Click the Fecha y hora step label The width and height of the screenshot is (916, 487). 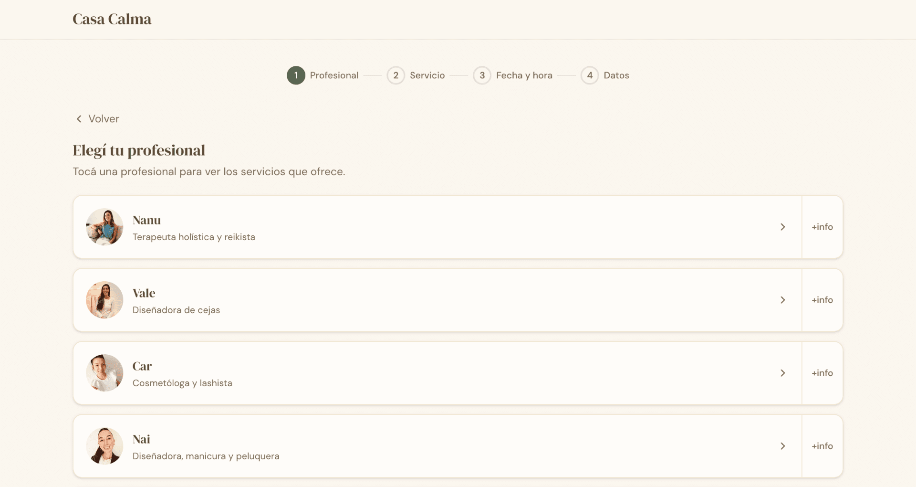(524, 75)
